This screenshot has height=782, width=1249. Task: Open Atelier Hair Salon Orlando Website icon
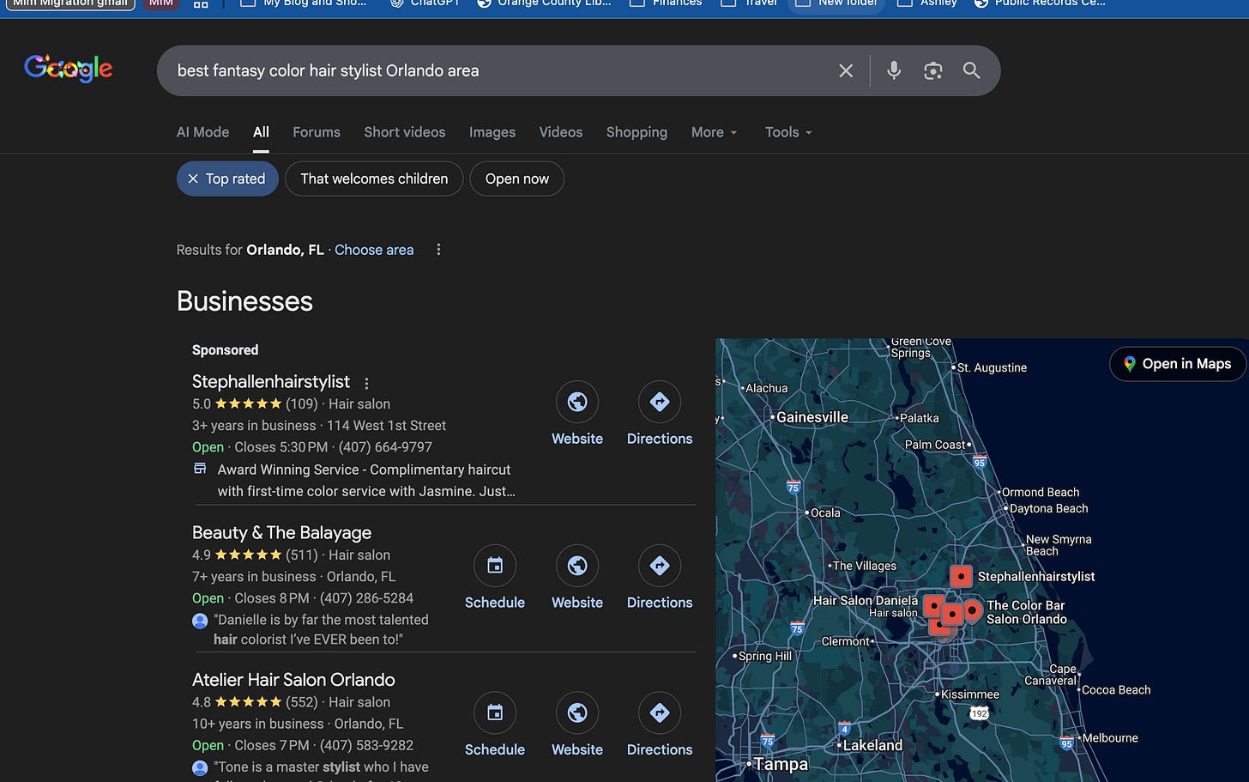point(577,712)
